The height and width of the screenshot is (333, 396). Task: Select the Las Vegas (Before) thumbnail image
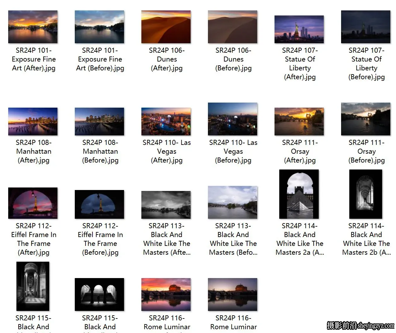[233, 119]
